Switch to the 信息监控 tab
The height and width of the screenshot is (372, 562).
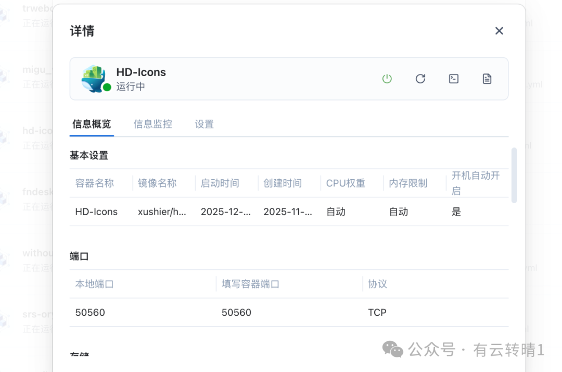coord(152,124)
